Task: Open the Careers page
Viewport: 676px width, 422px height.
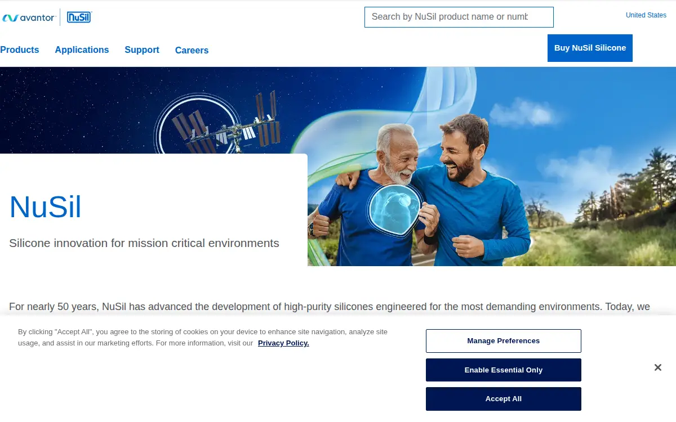Action: (192, 50)
